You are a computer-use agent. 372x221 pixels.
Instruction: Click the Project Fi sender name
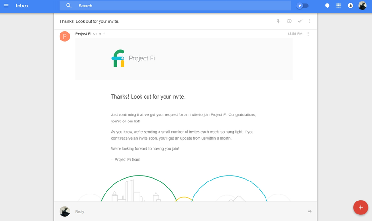click(83, 33)
